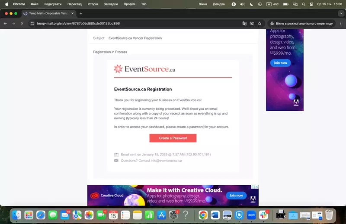
Task: Open the Файл menu
Action: click(35, 4)
